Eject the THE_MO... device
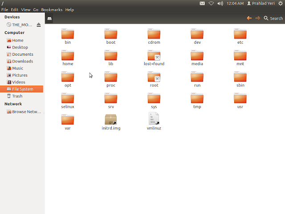285x214 pixels. pyautogui.click(x=39, y=25)
